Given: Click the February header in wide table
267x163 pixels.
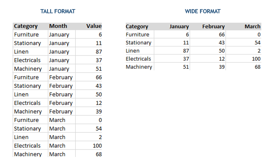Looking at the screenshot, I should pos(213,26).
